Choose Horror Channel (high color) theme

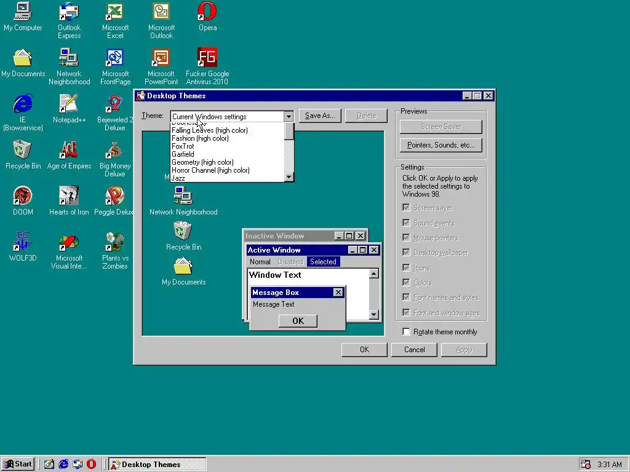pyautogui.click(x=228, y=170)
